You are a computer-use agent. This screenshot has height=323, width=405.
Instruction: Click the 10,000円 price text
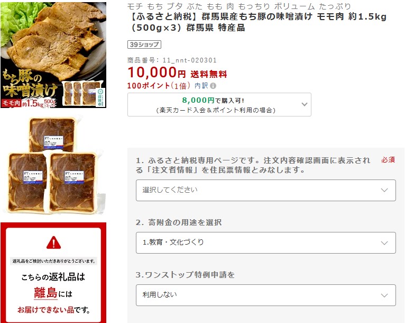[157, 72]
